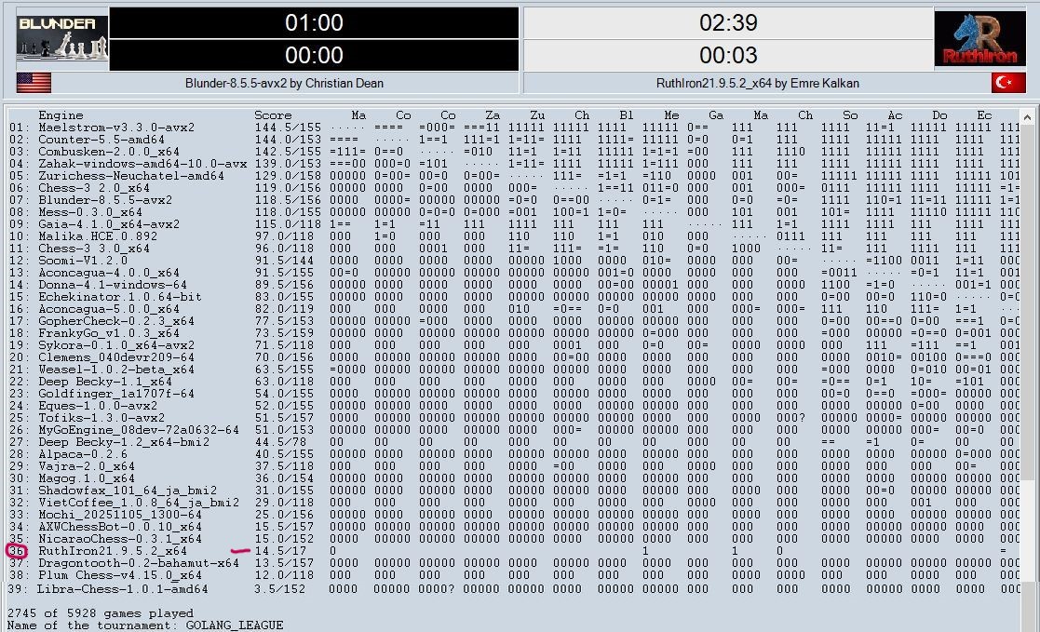Image resolution: width=1040 pixels, height=632 pixels.
Task: Select the Alpaca-0.2.6 row
Action: [x=514, y=454]
